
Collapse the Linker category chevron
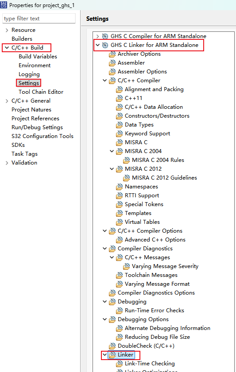[x=104, y=355]
